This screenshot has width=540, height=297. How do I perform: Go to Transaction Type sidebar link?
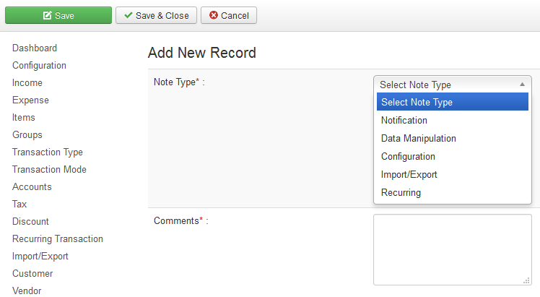click(x=48, y=152)
